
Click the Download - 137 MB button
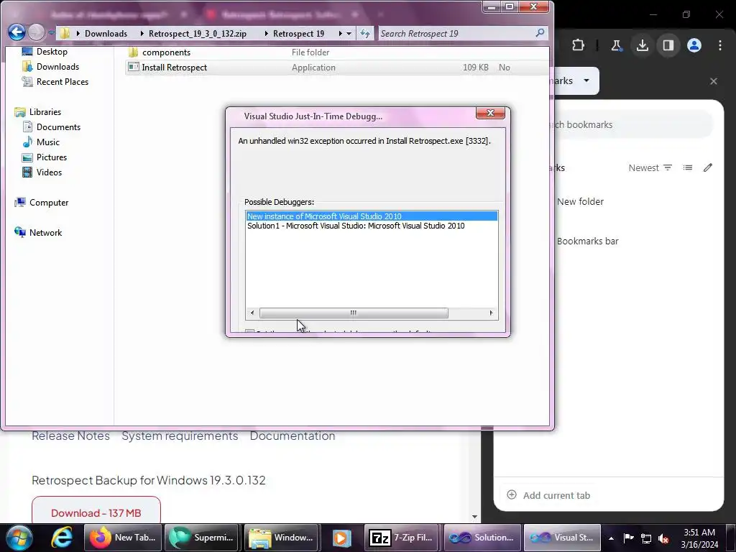tap(96, 512)
